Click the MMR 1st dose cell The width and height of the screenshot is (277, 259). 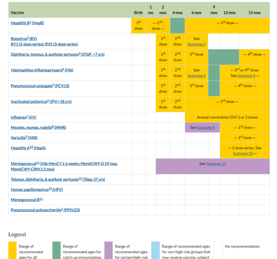[245, 128]
